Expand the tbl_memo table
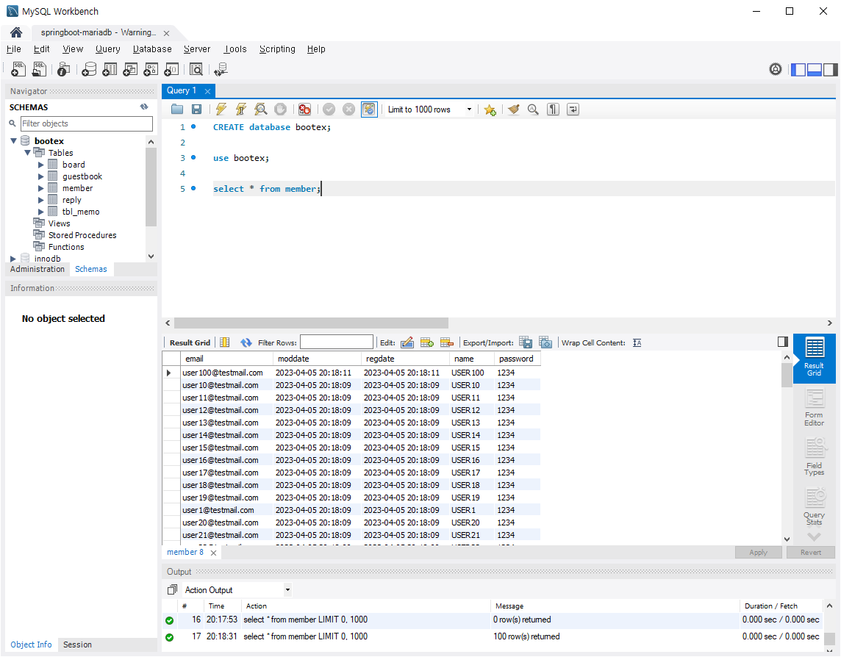 click(x=40, y=212)
